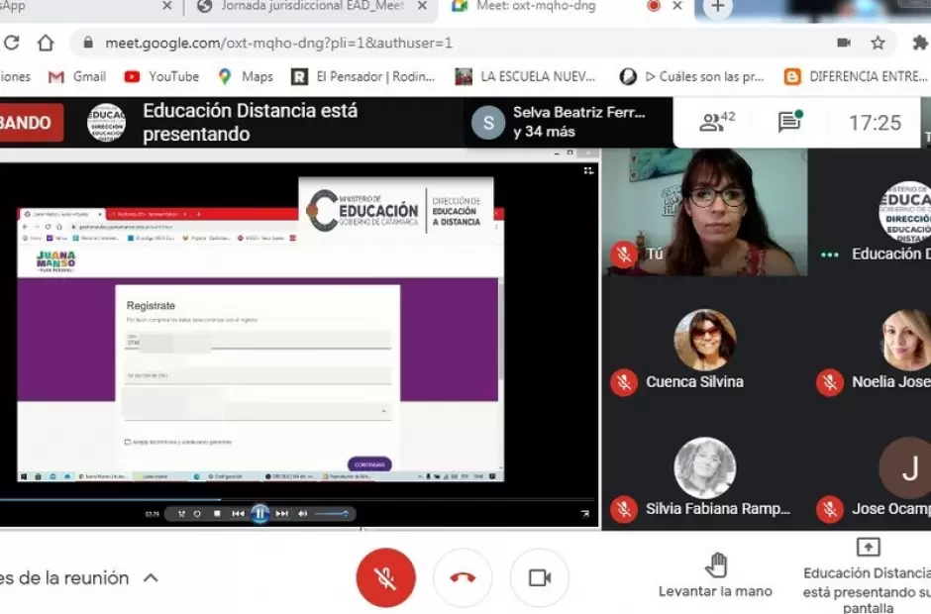Bookmark this page with the star icon

click(x=878, y=43)
